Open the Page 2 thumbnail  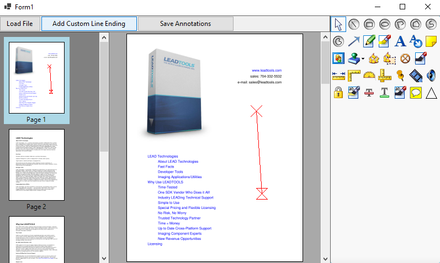coord(37,165)
